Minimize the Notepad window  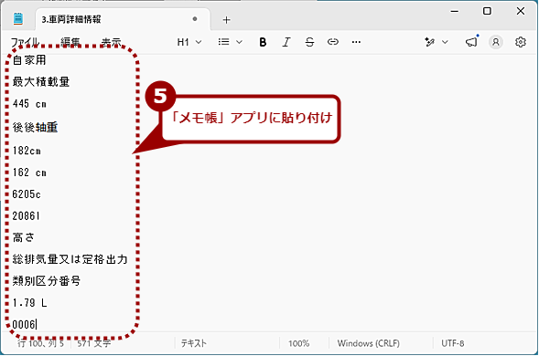[455, 11]
